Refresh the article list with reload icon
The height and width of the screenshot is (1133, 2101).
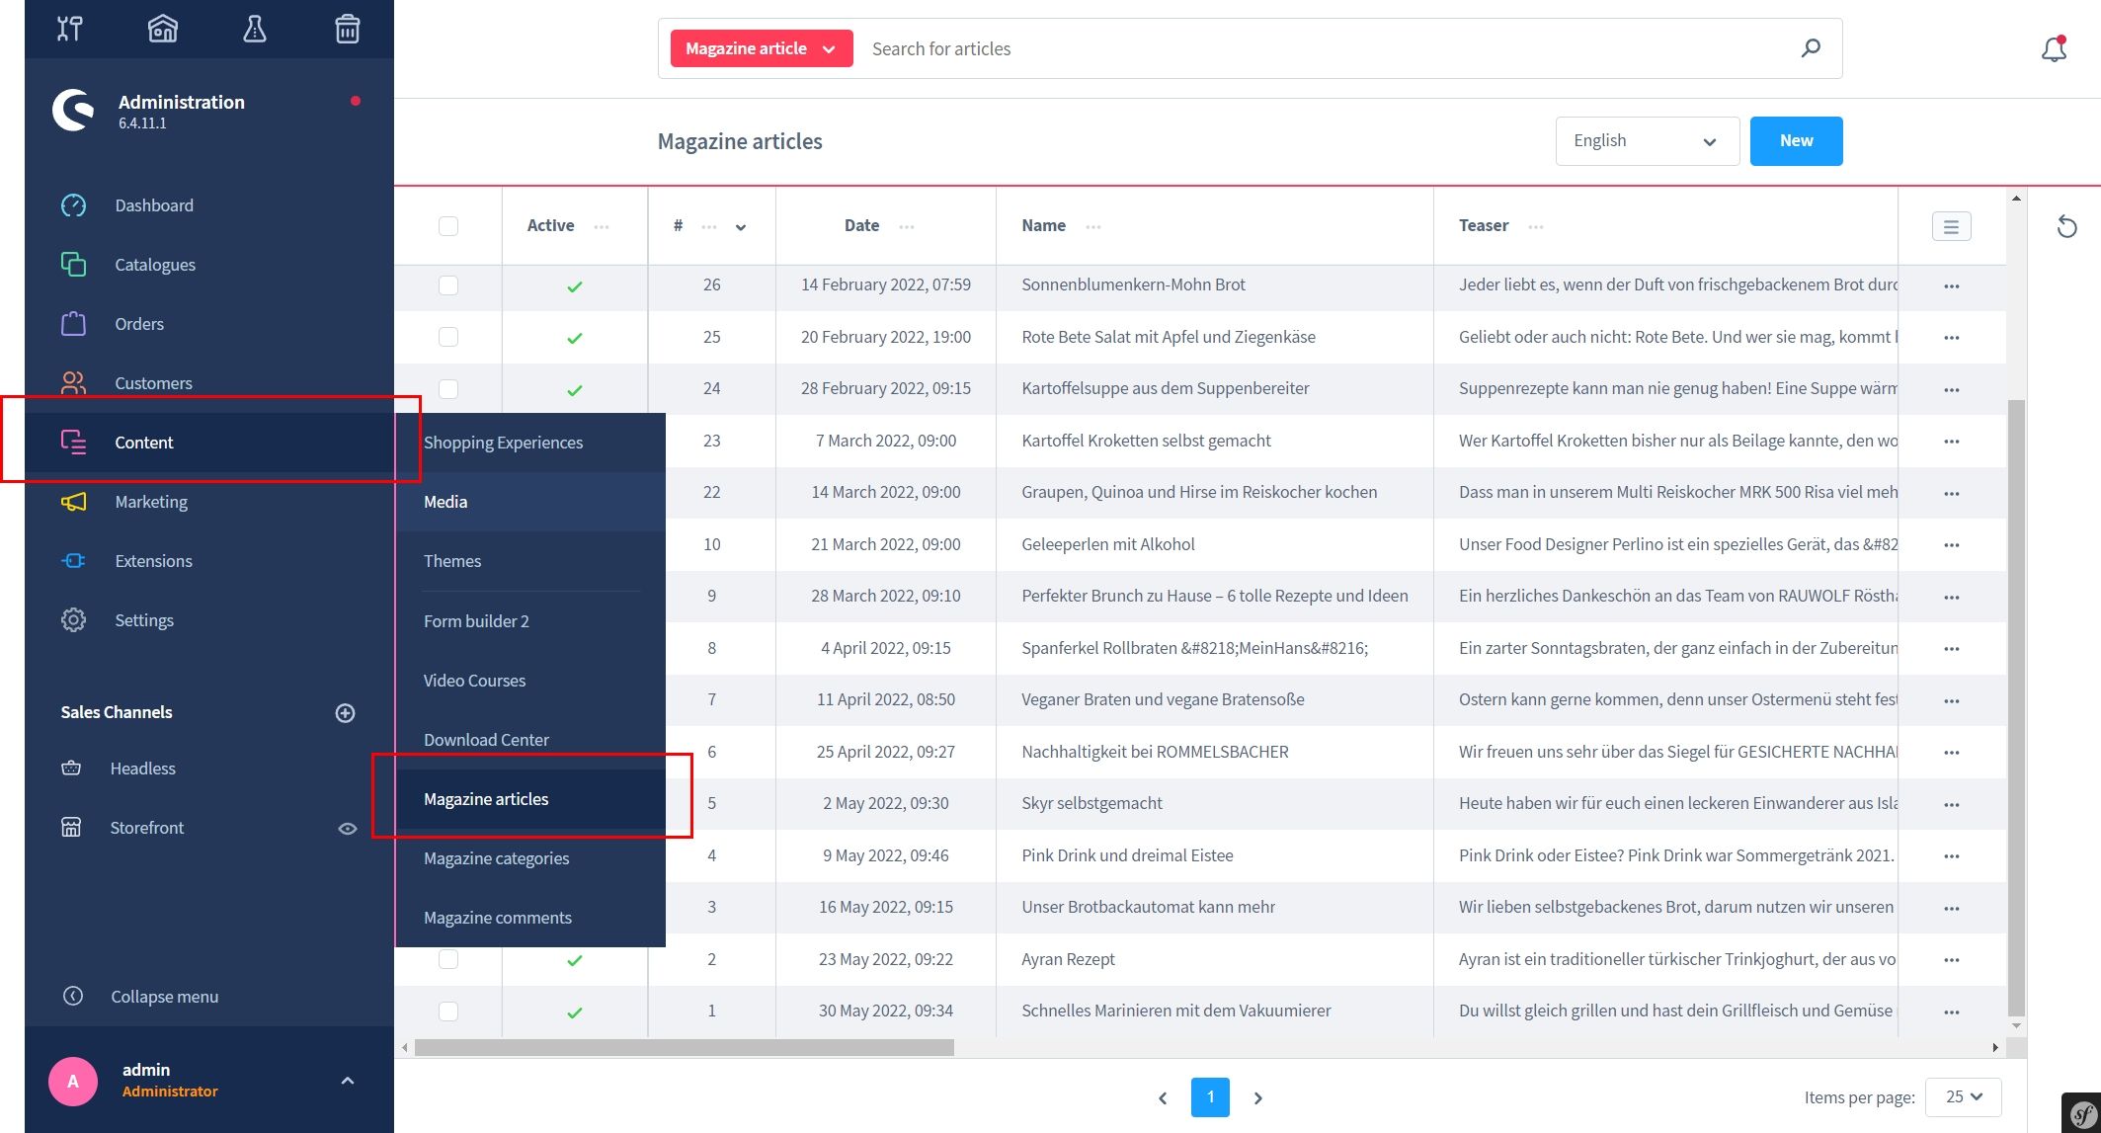2066,227
